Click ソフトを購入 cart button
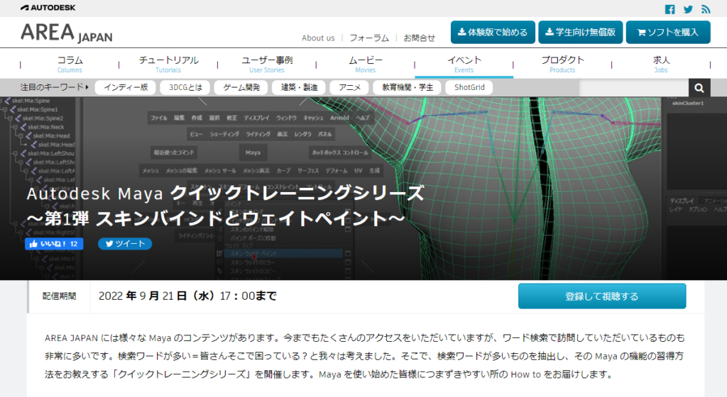 point(668,33)
